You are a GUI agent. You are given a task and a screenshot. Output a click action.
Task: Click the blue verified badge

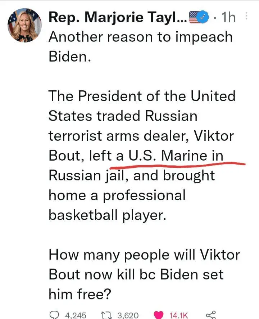(x=204, y=17)
